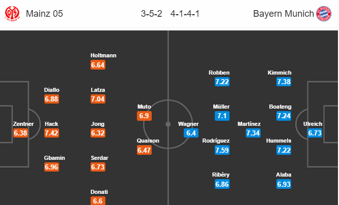Open the Bayern Munich team name link
Viewport: 339px width, 205px height.
click(x=284, y=14)
